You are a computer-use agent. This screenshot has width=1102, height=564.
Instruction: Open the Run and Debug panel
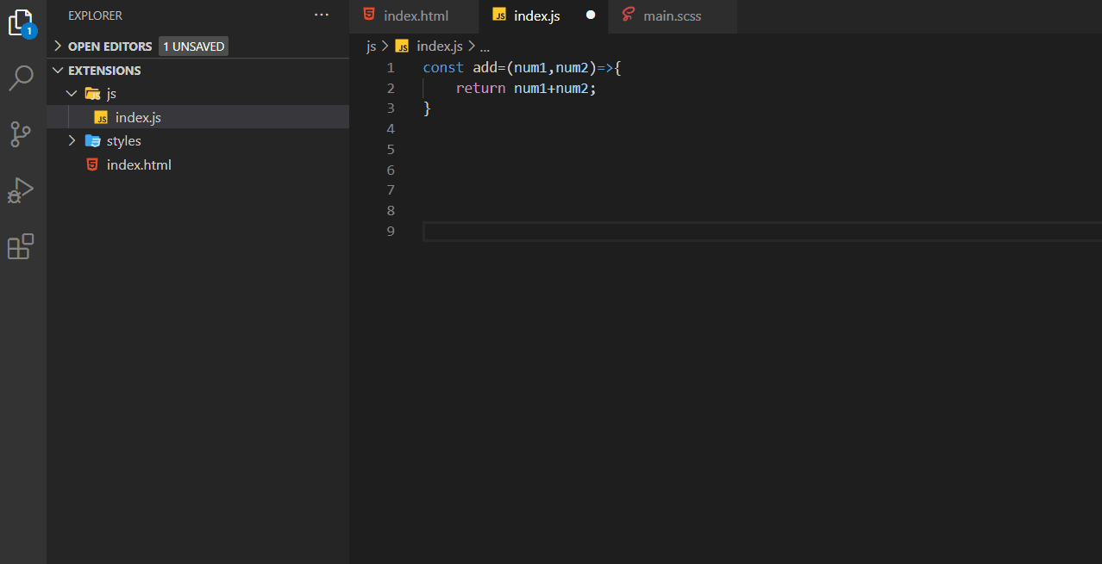pyautogui.click(x=21, y=190)
